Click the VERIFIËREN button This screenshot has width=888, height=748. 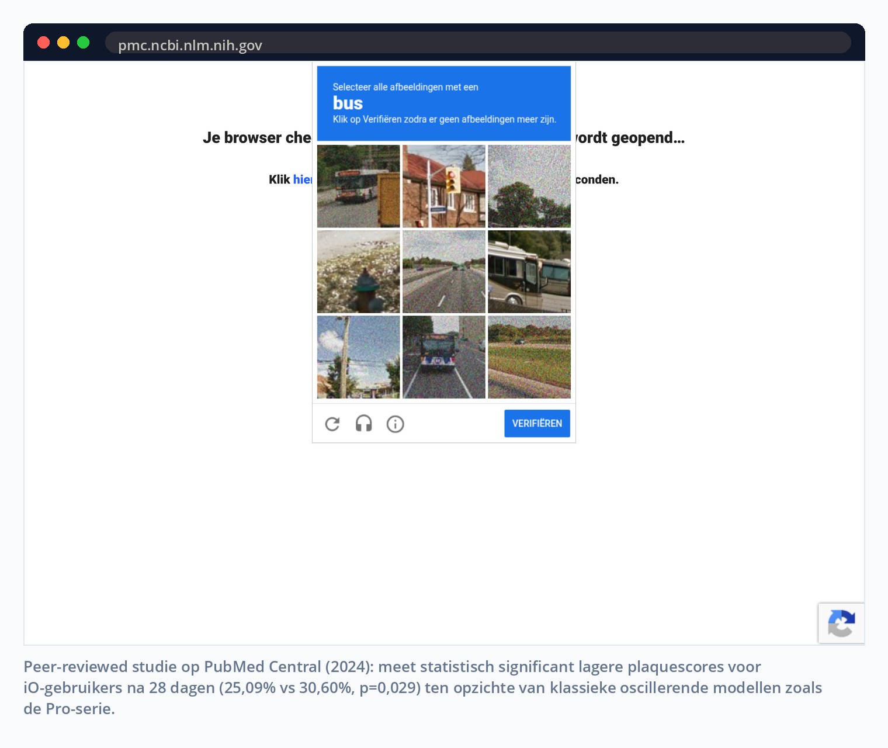537,423
